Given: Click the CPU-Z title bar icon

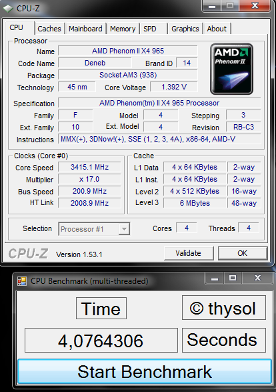Looking at the screenshot, I should pyautogui.click(x=8, y=9).
